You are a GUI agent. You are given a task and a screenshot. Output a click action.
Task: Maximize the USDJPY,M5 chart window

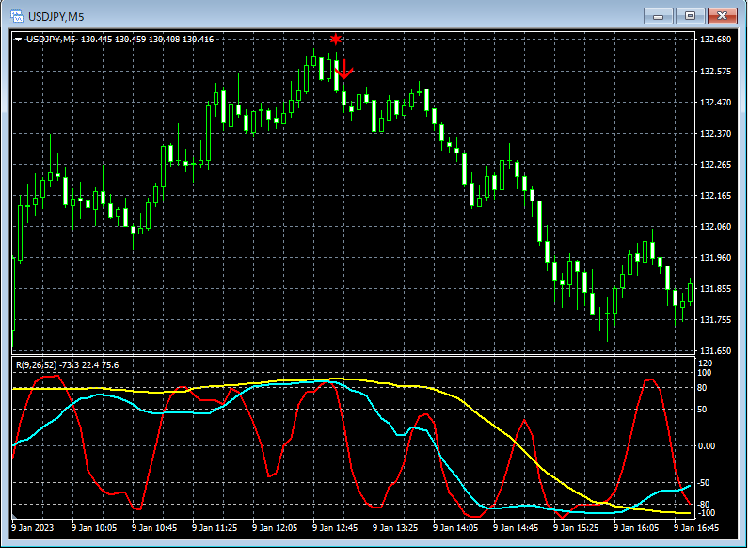690,16
